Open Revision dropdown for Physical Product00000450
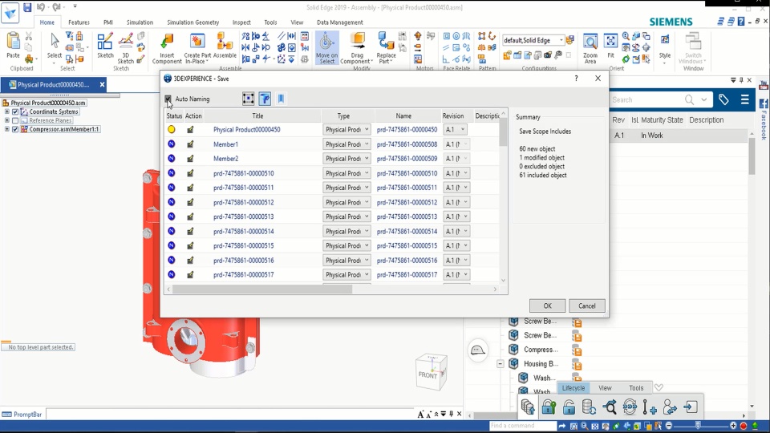The image size is (770, 433). [456, 130]
